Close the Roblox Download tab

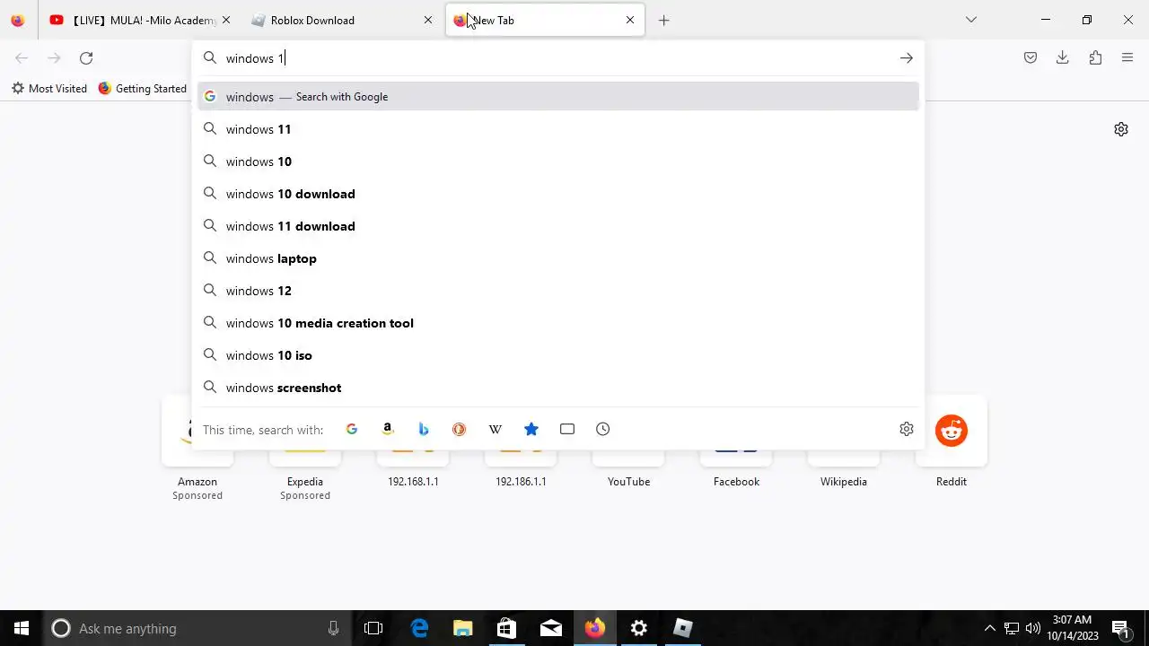tap(428, 20)
